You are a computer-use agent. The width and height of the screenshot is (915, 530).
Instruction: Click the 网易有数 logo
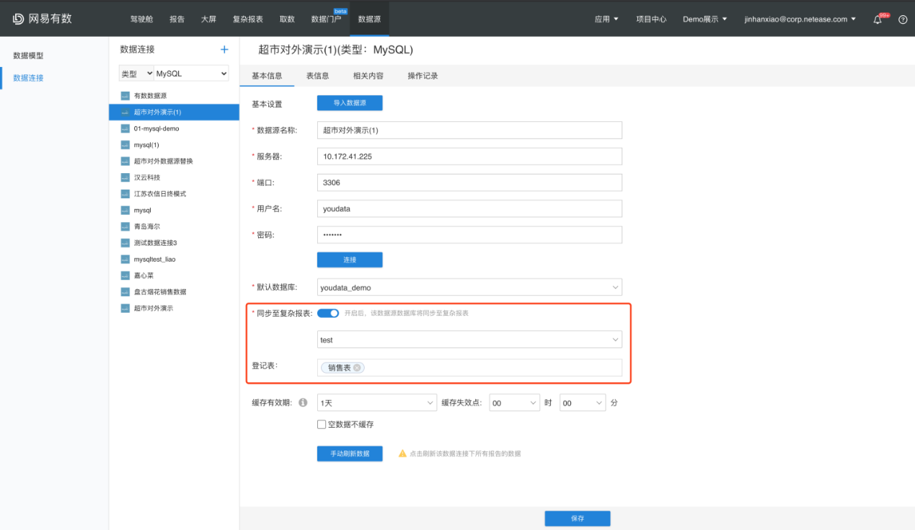click(x=43, y=19)
